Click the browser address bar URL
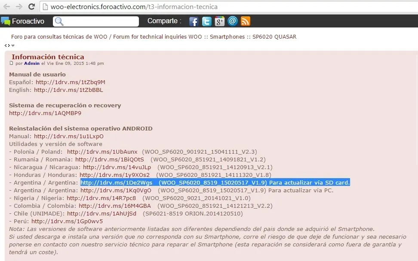This screenshot has height=261, width=418. 134,6
